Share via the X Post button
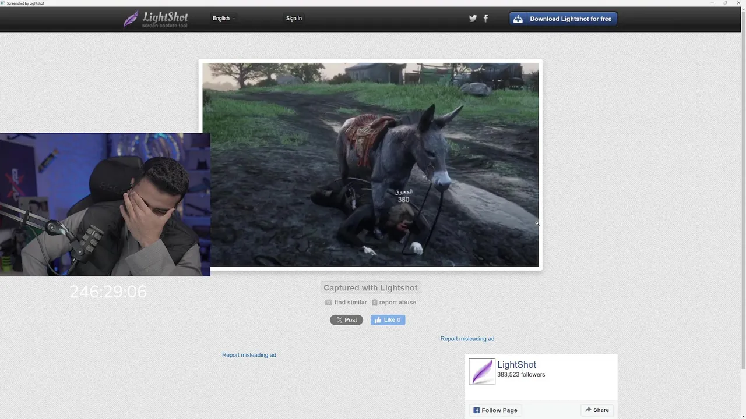The image size is (746, 419). 346,320
